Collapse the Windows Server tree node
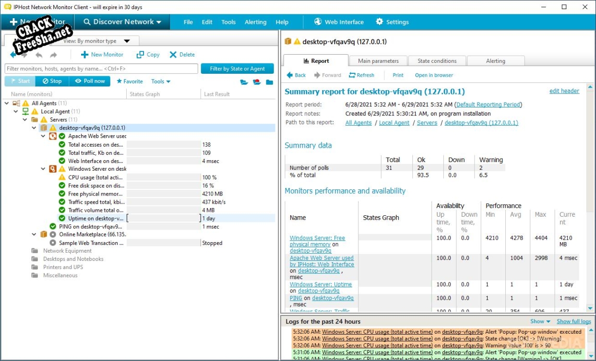This screenshot has height=361, width=596. point(43,169)
